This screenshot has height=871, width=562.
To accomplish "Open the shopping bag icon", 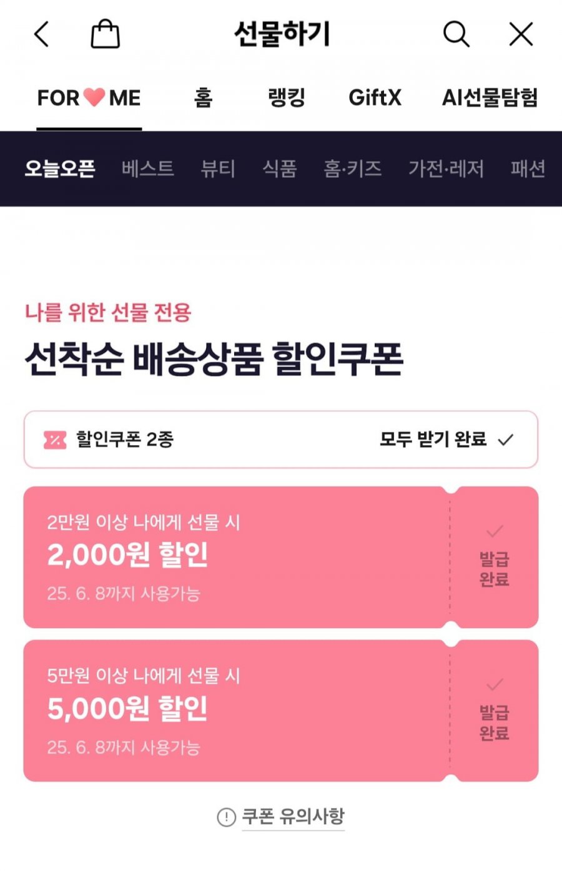I will (105, 34).
